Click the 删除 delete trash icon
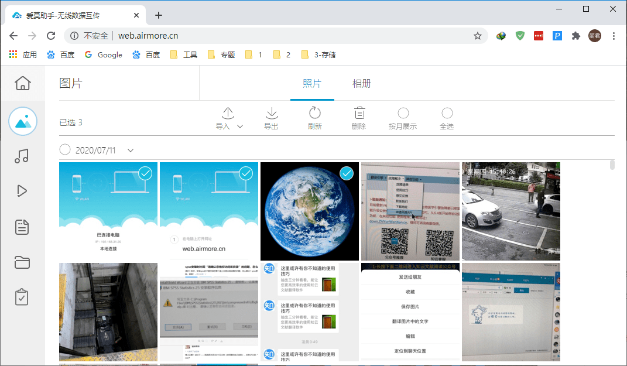Viewport: 627px width, 366px height. pos(359,113)
